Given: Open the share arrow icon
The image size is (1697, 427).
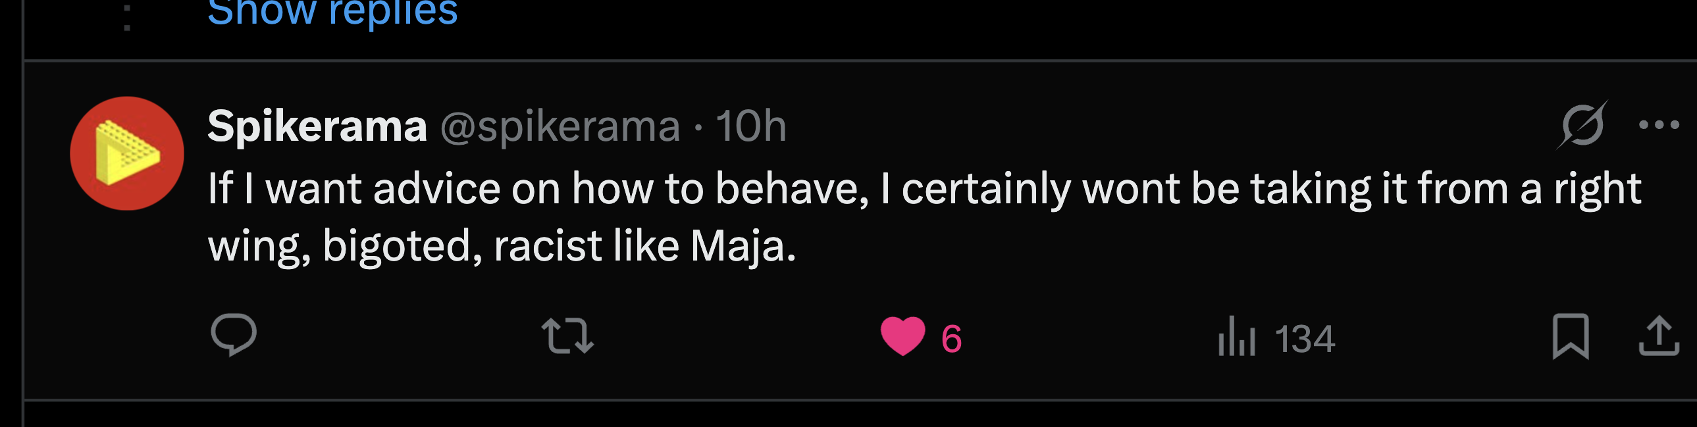Looking at the screenshot, I should point(1659,336).
